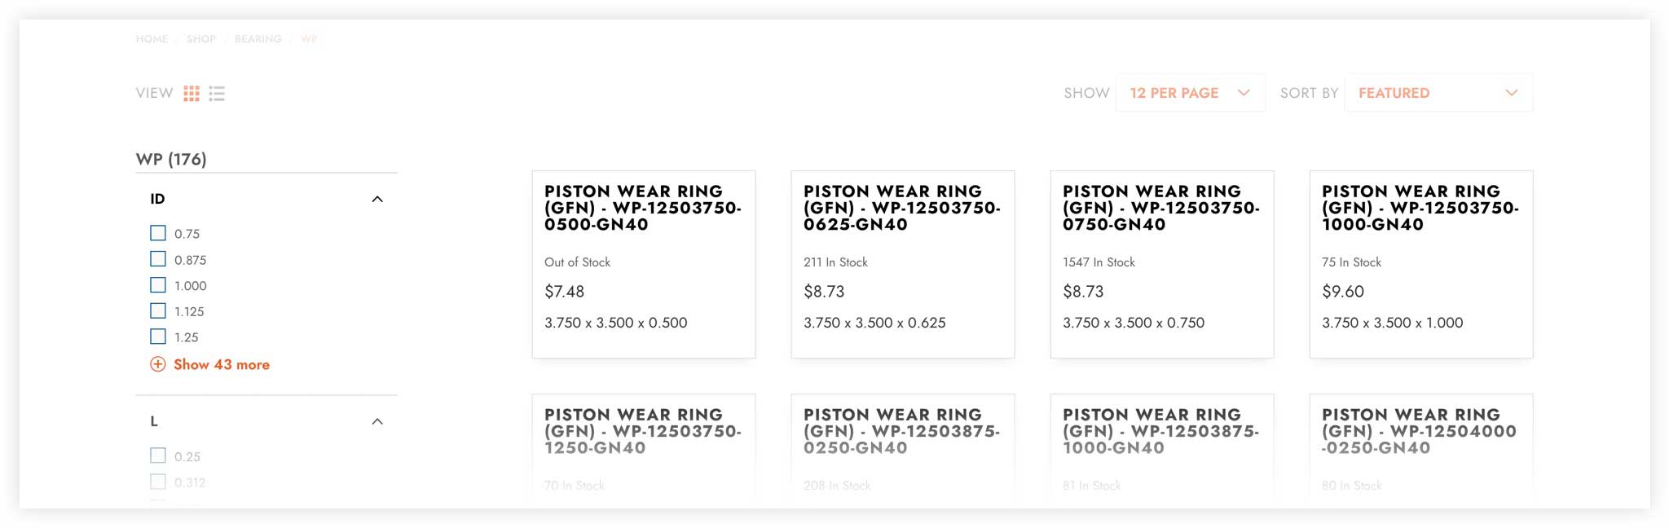The width and height of the screenshot is (1669, 528).
Task: Tick the 1.125 ID checkbox
Action: point(158,310)
